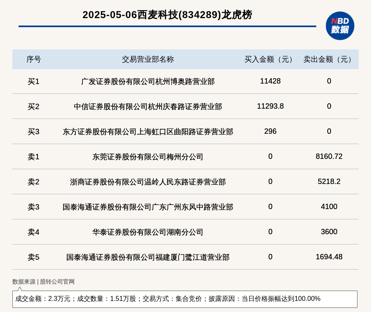
Task: Click the 卖出金额 0 in the 买3 row
Action: pos(329,131)
